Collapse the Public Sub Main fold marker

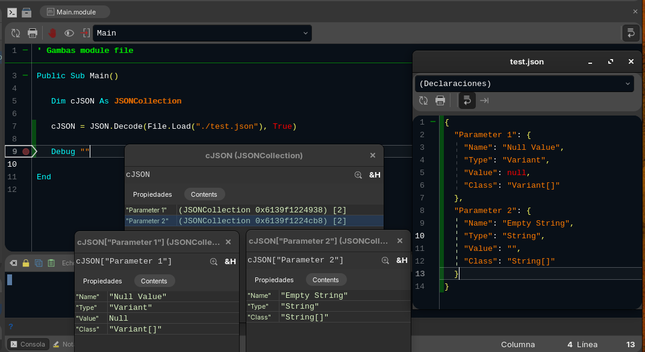point(25,76)
